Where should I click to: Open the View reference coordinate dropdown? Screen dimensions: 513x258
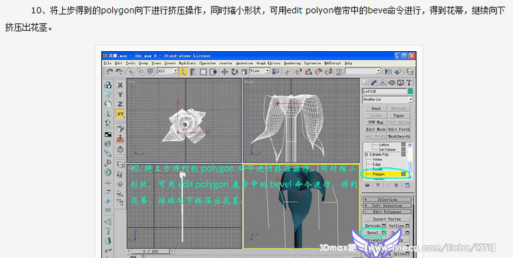point(260,71)
